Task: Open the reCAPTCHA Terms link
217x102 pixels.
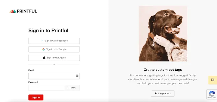Action: click(214, 98)
